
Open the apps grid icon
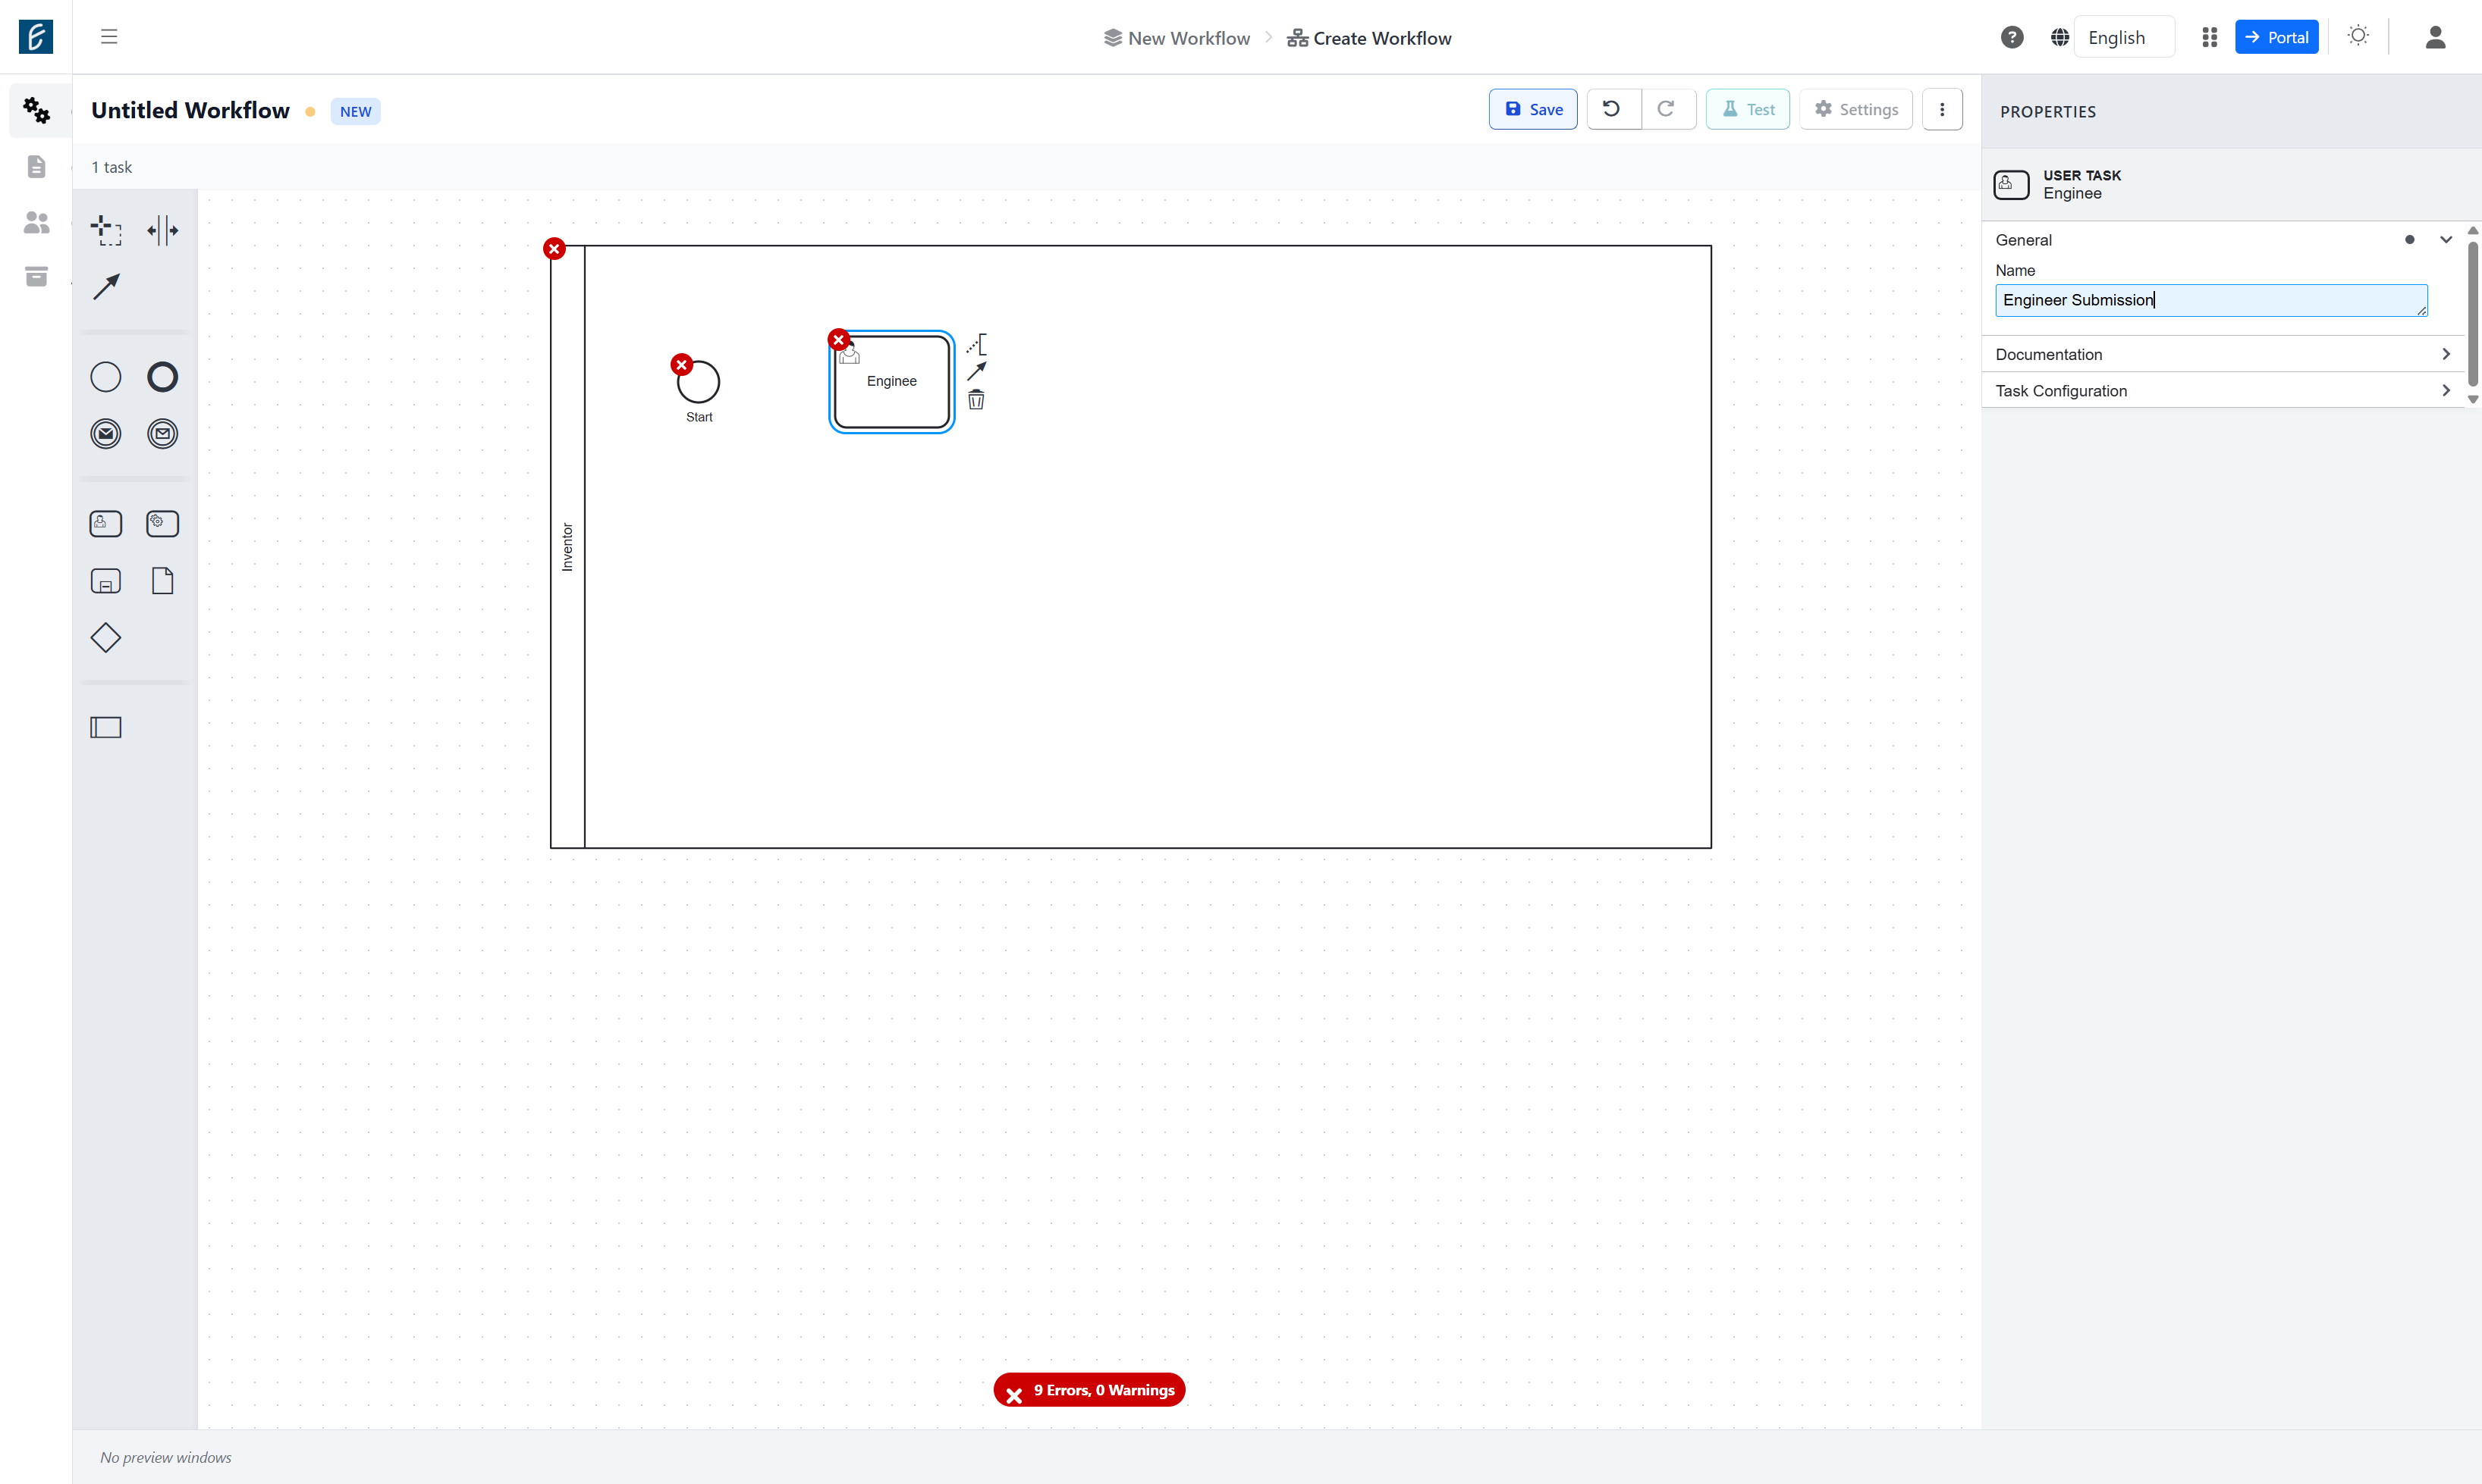[x=2210, y=37]
